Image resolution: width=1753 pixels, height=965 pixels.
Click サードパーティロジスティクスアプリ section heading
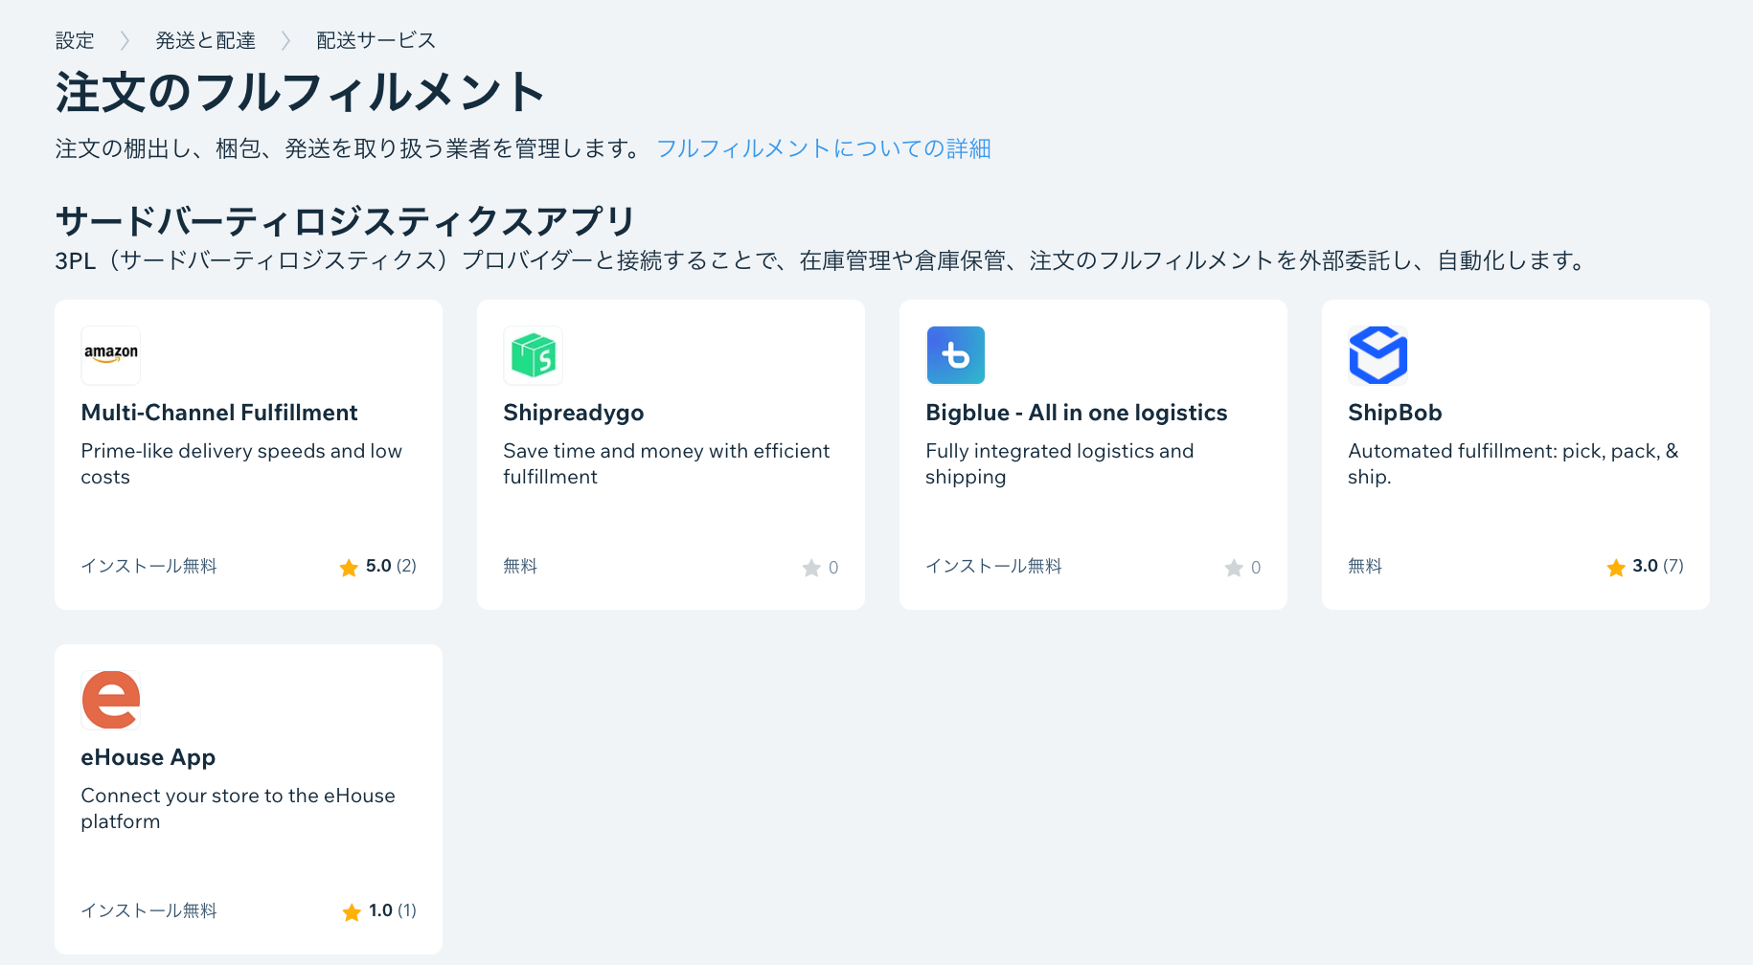(345, 221)
